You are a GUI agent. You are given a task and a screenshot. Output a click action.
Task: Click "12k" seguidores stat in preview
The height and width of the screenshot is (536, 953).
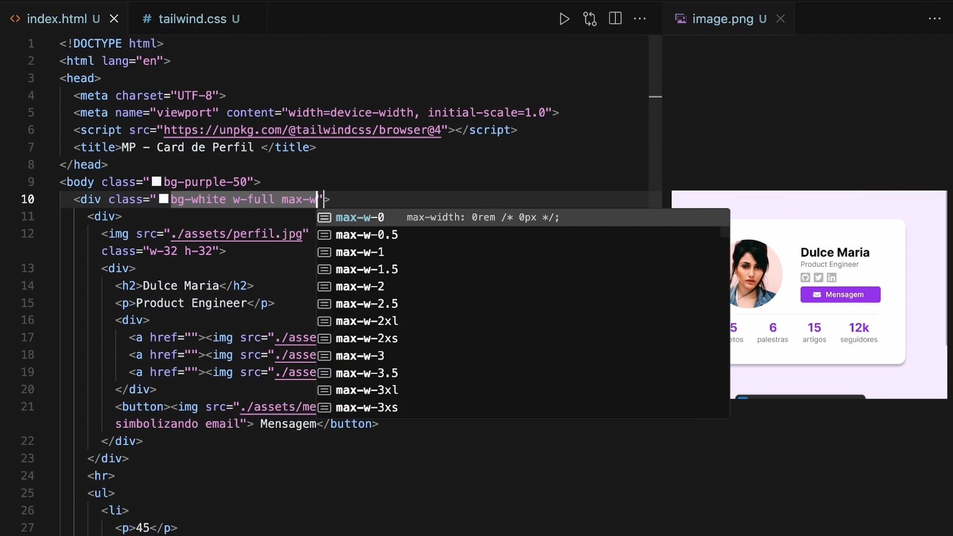pos(859,328)
